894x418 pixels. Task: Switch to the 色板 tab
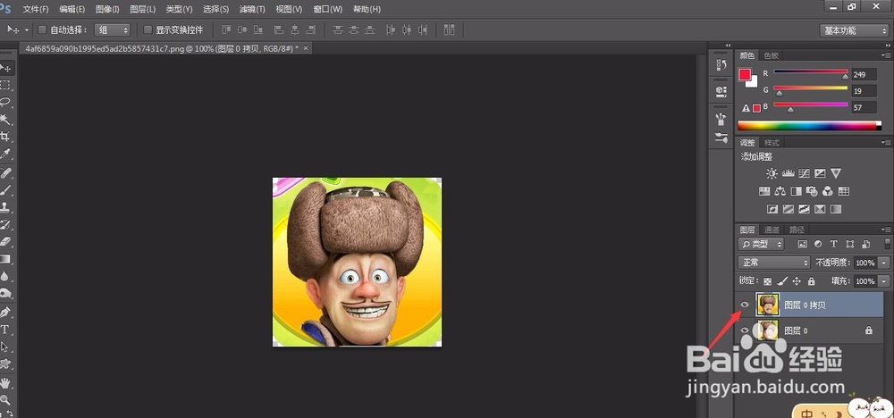771,55
